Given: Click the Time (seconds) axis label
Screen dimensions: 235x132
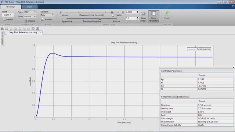Looking at the screenshot, I should [124, 122].
